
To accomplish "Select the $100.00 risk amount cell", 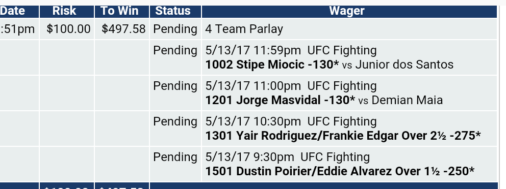I will [x=68, y=29].
